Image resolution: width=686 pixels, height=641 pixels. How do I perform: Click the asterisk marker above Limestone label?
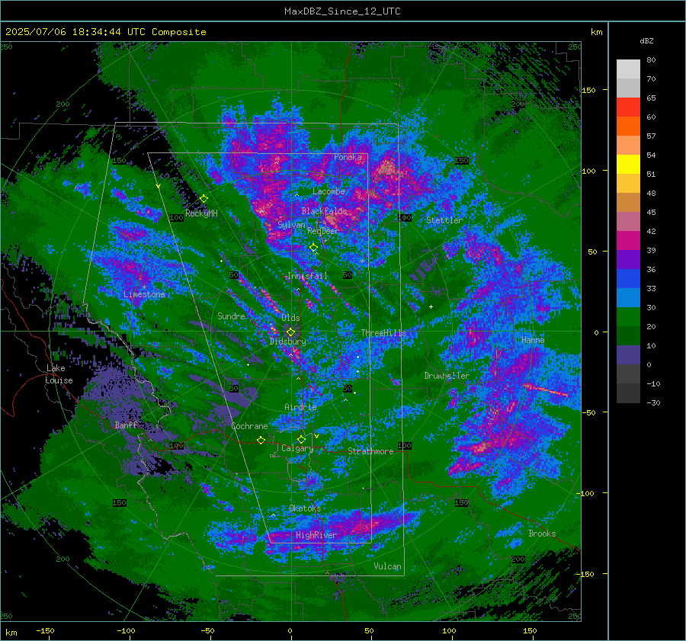click(144, 287)
